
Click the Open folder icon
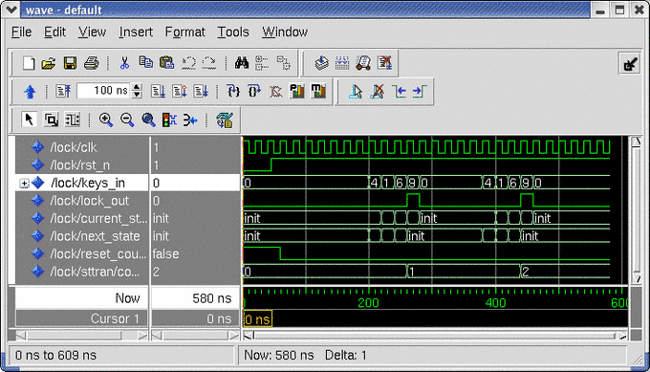click(x=49, y=63)
